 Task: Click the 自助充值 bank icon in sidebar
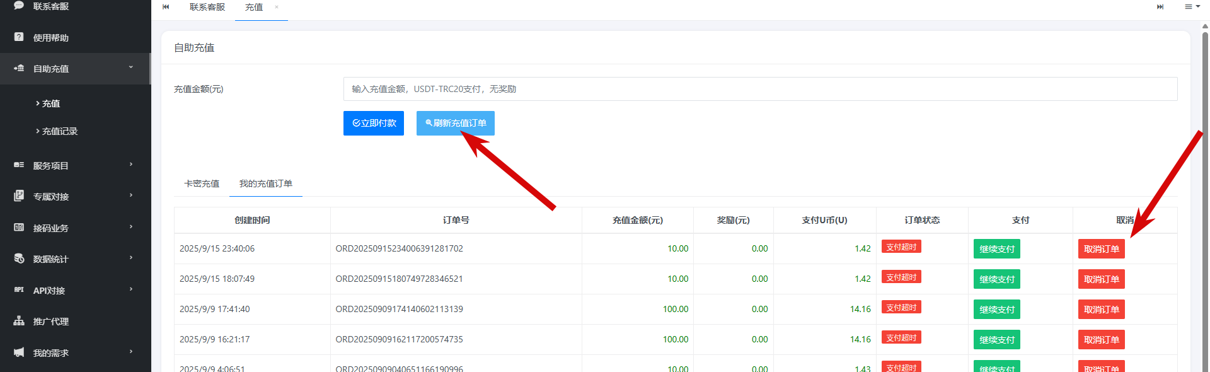click(x=19, y=68)
